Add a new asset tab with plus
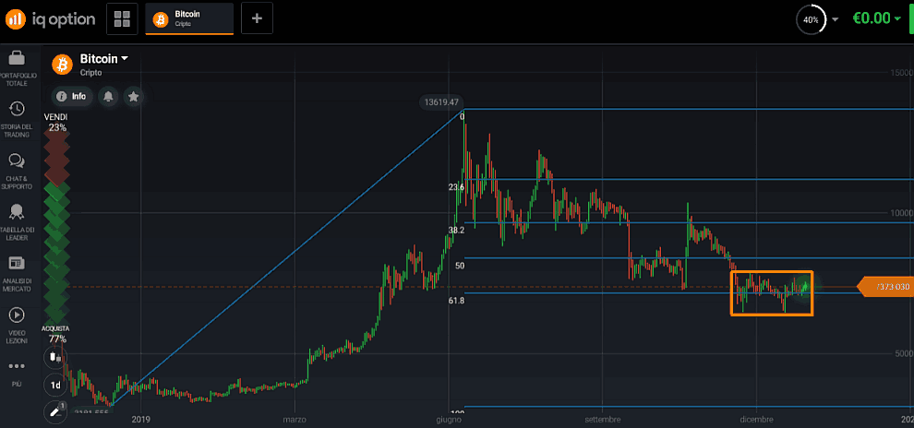 pyautogui.click(x=257, y=18)
